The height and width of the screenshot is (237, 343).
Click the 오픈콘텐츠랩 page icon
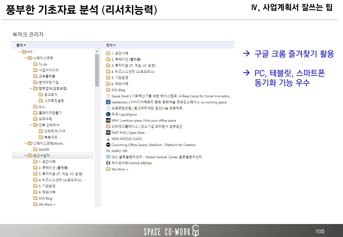[x=108, y=108]
